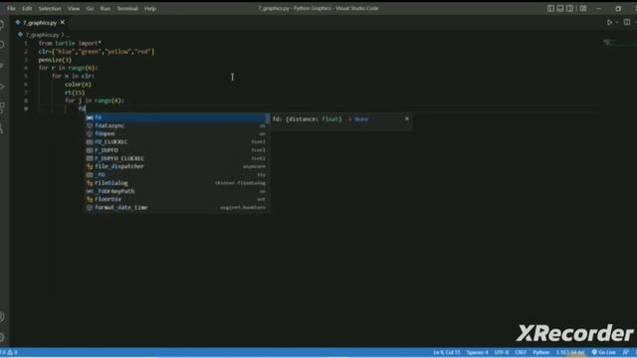Open Manage gear in activity bar
The image size is (637, 358).
[2, 337]
